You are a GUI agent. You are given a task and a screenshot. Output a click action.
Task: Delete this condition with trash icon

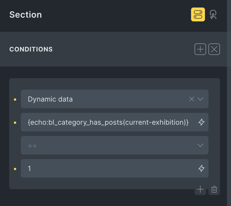pos(214,190)
